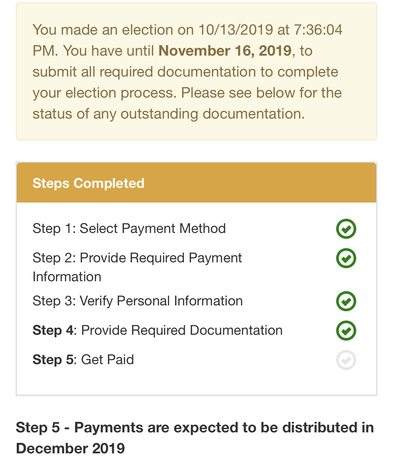This screenshot has width=393, height=460.
Task: Click the yellow election notice box
Action: (x=196, y=71)
